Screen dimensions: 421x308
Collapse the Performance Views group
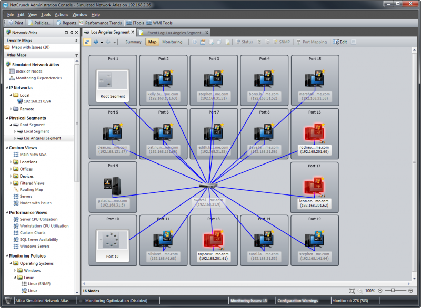pyautogui.click(x=7, y=212)
